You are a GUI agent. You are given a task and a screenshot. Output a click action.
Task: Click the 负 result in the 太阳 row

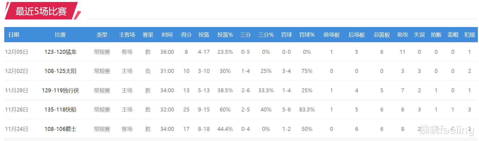148,71
